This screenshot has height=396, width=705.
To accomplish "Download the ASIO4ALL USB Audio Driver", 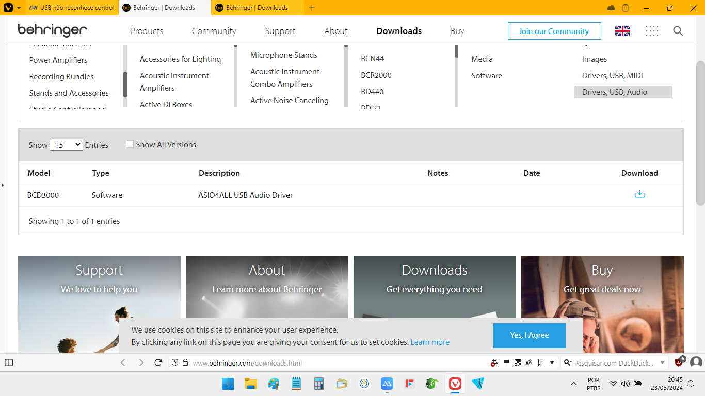I will pos(639,194).
